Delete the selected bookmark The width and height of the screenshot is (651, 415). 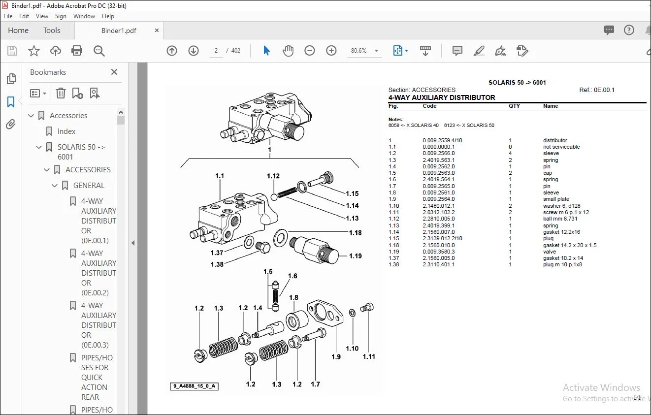click(x=61, y=93)
